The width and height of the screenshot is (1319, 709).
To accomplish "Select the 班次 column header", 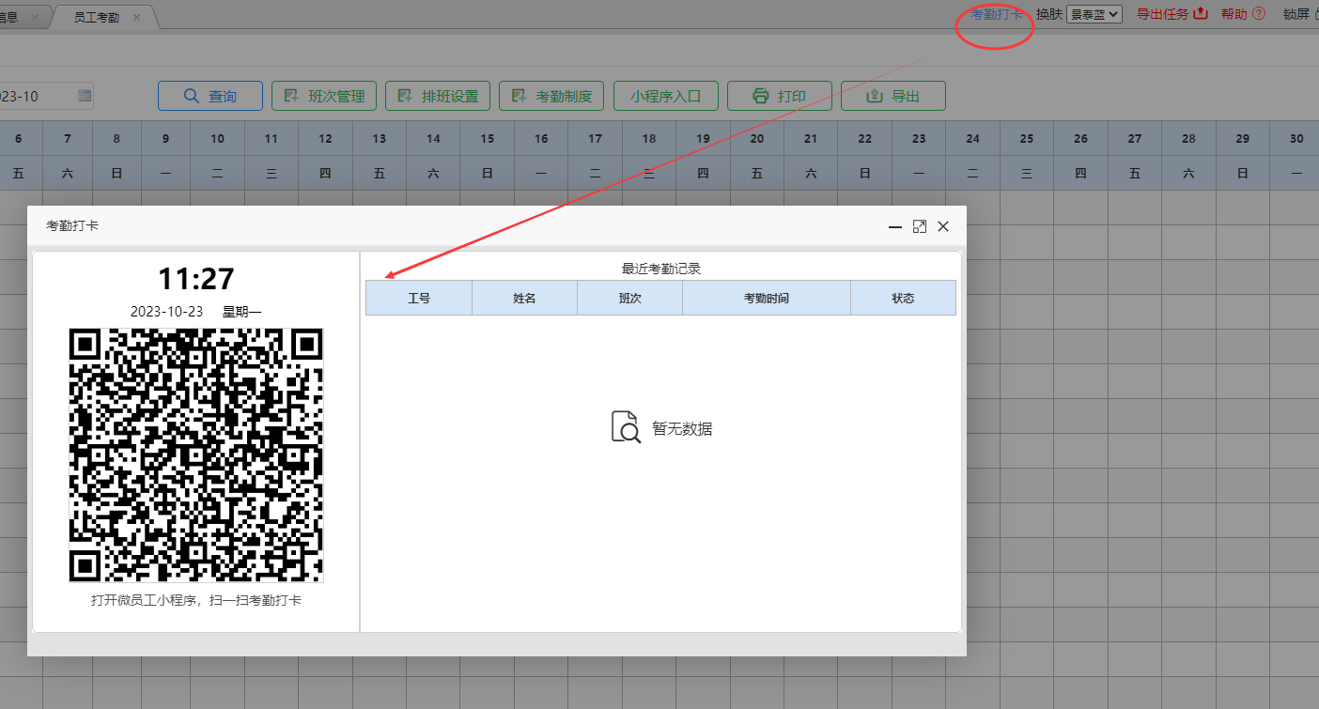I will (x=629, y=298).
